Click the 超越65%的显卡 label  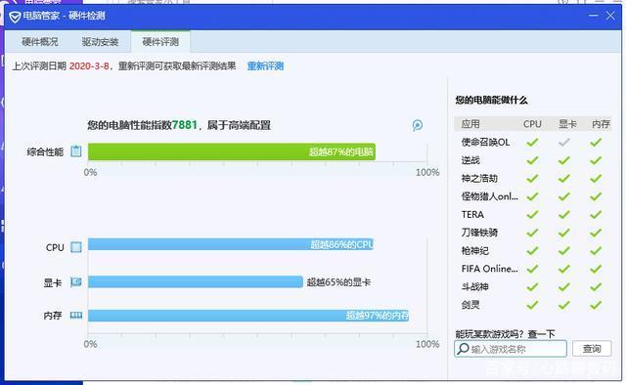[338, 282]
